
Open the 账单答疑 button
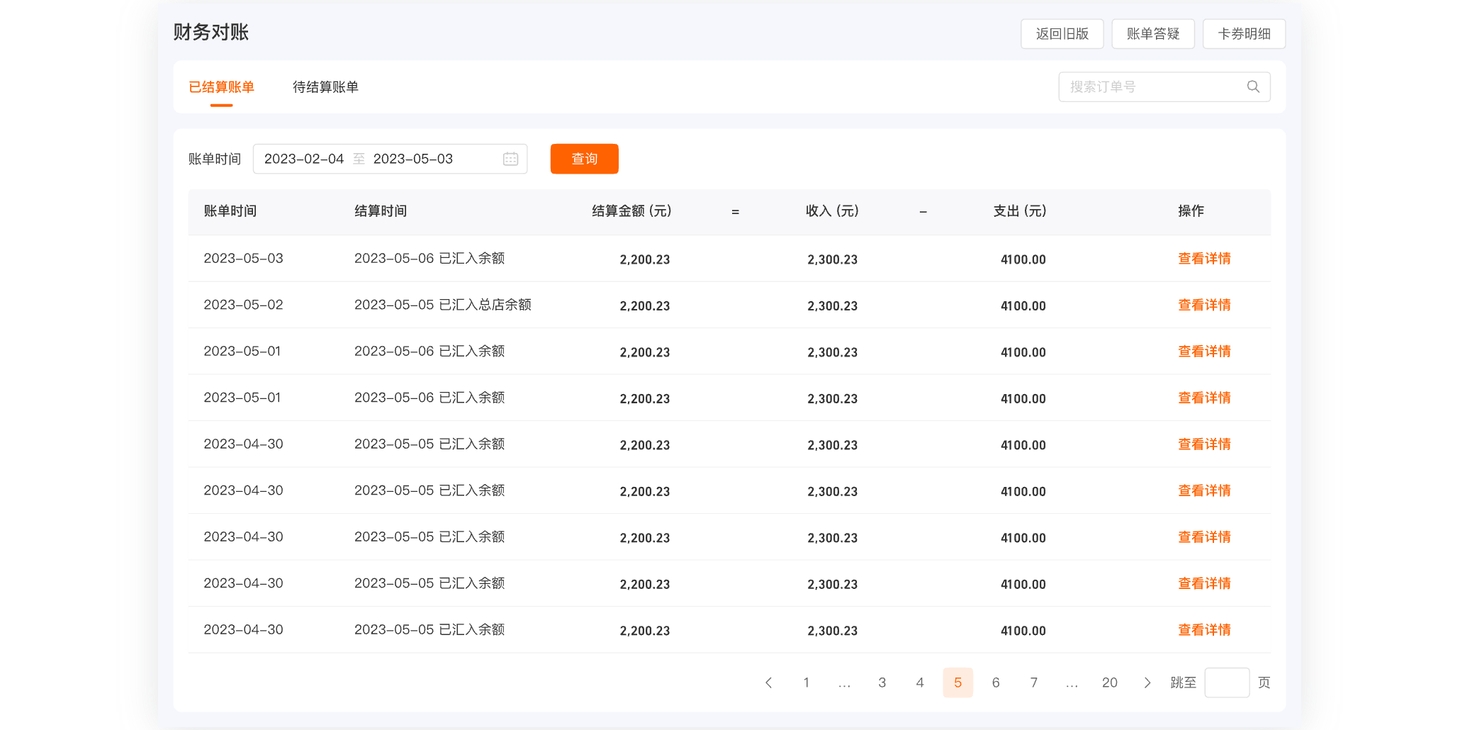coord(1153,33)
